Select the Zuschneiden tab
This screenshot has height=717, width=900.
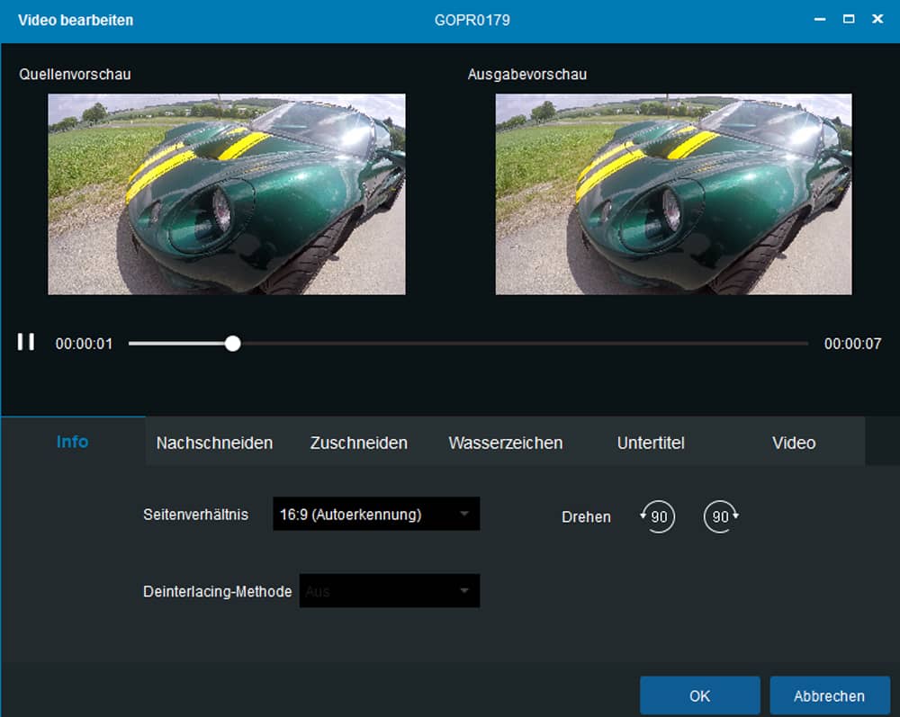click(x=358, y=443)
